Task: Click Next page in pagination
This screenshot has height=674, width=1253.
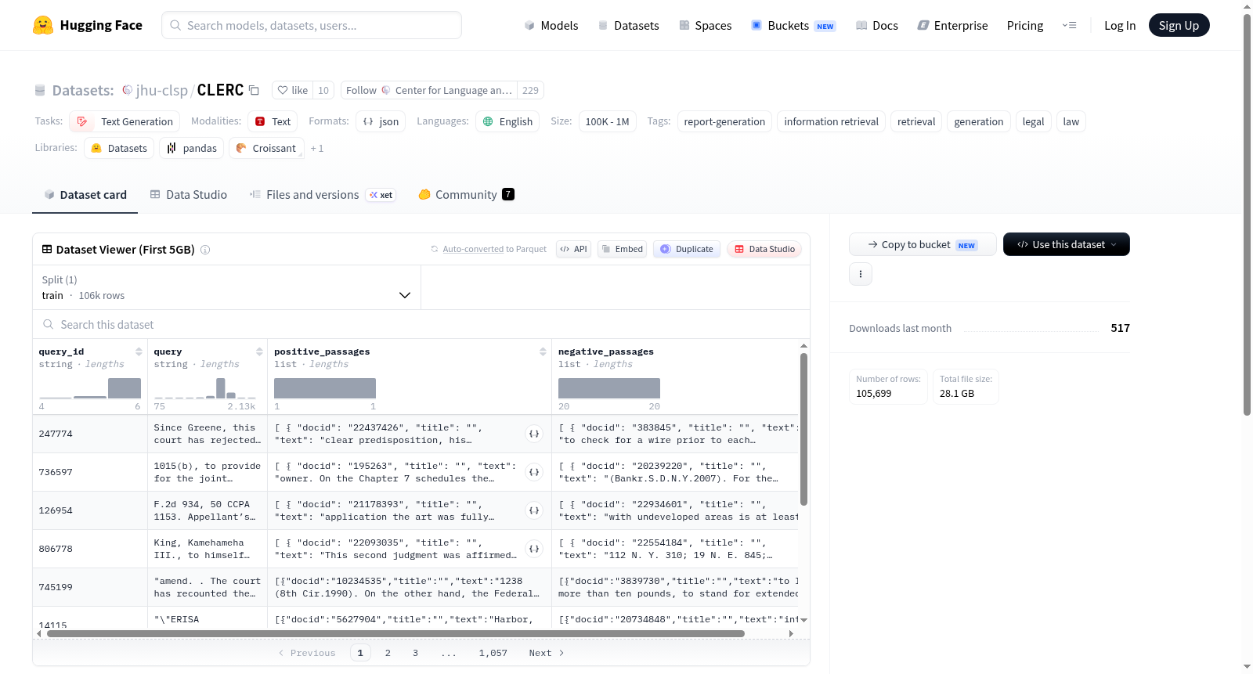Action: [547, 653]
